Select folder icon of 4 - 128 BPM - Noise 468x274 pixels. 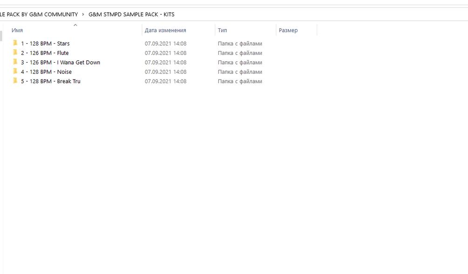pyautogui.click(x=15, y=72)
